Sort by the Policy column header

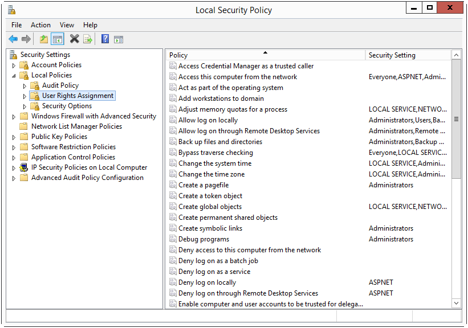coord(265,55)
